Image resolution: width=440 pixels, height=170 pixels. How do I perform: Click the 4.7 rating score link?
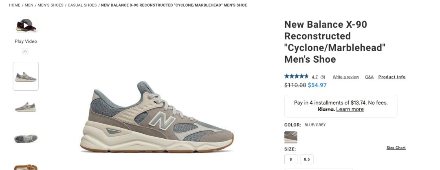pos(315,77)
